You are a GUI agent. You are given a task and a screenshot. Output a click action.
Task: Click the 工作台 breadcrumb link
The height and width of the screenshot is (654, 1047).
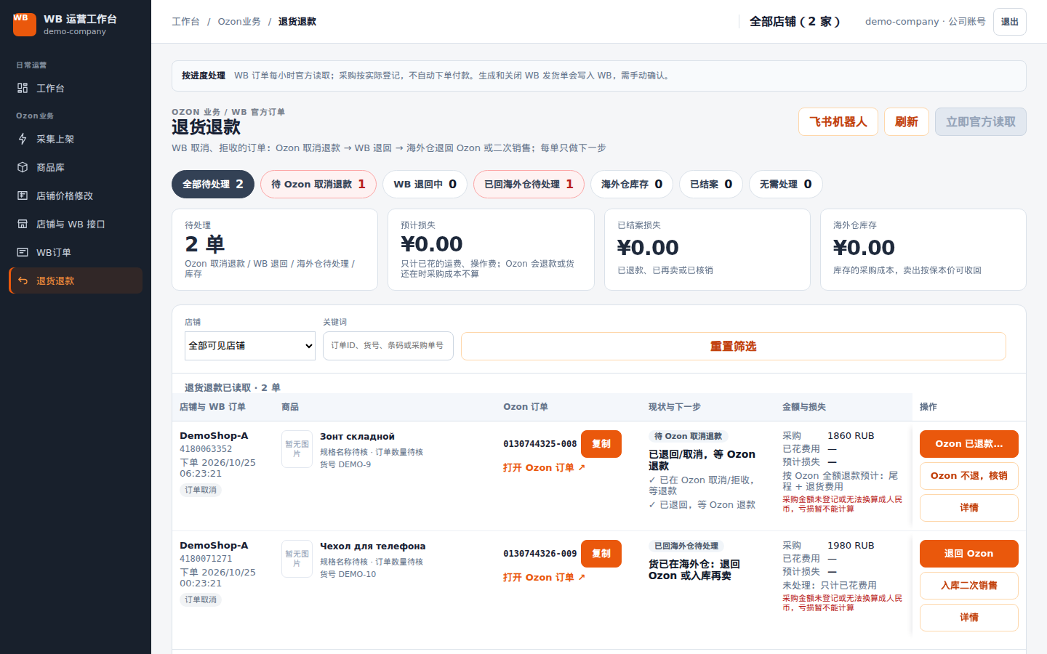(x=185, y=22)
